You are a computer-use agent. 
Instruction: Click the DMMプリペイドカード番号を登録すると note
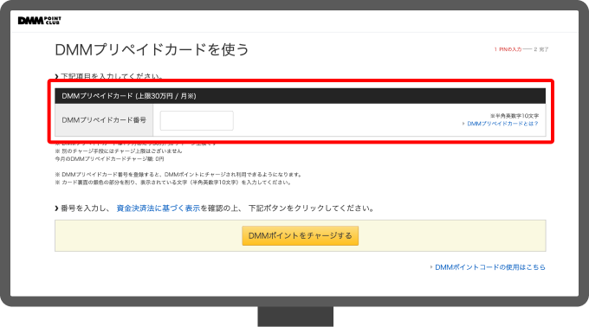[178, 175]
